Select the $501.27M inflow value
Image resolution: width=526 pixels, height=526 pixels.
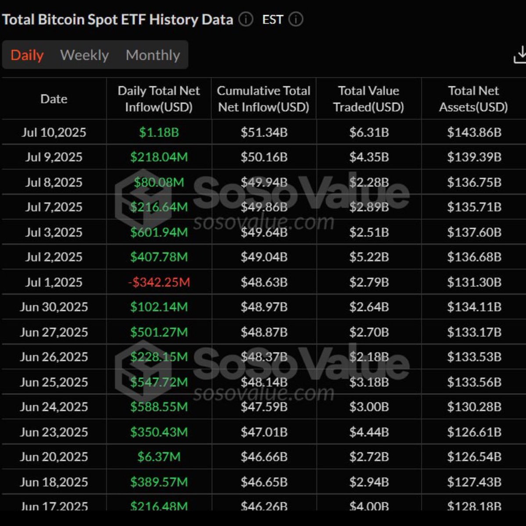[159, 332]
